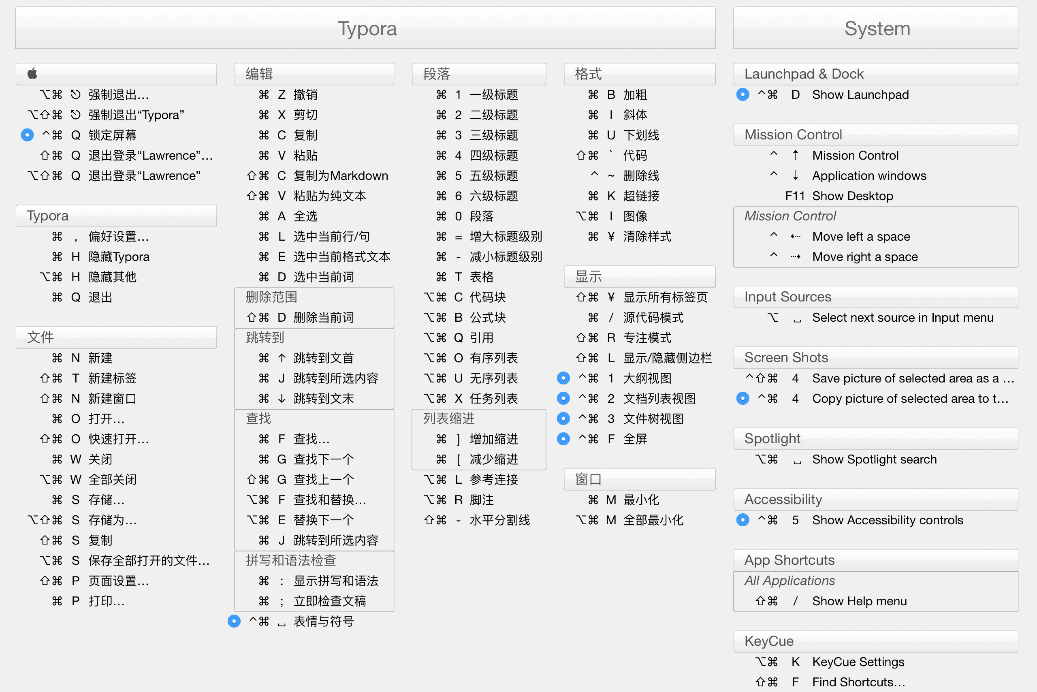Click the blue dot beside 大纲视图
1037x692 pixels.
[563, 378]
